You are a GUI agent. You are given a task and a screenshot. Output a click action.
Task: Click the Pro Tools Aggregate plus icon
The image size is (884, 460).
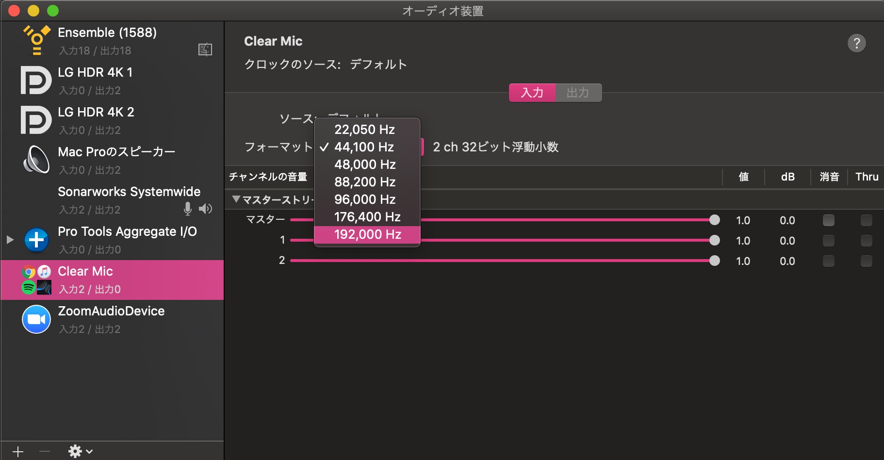36,240
